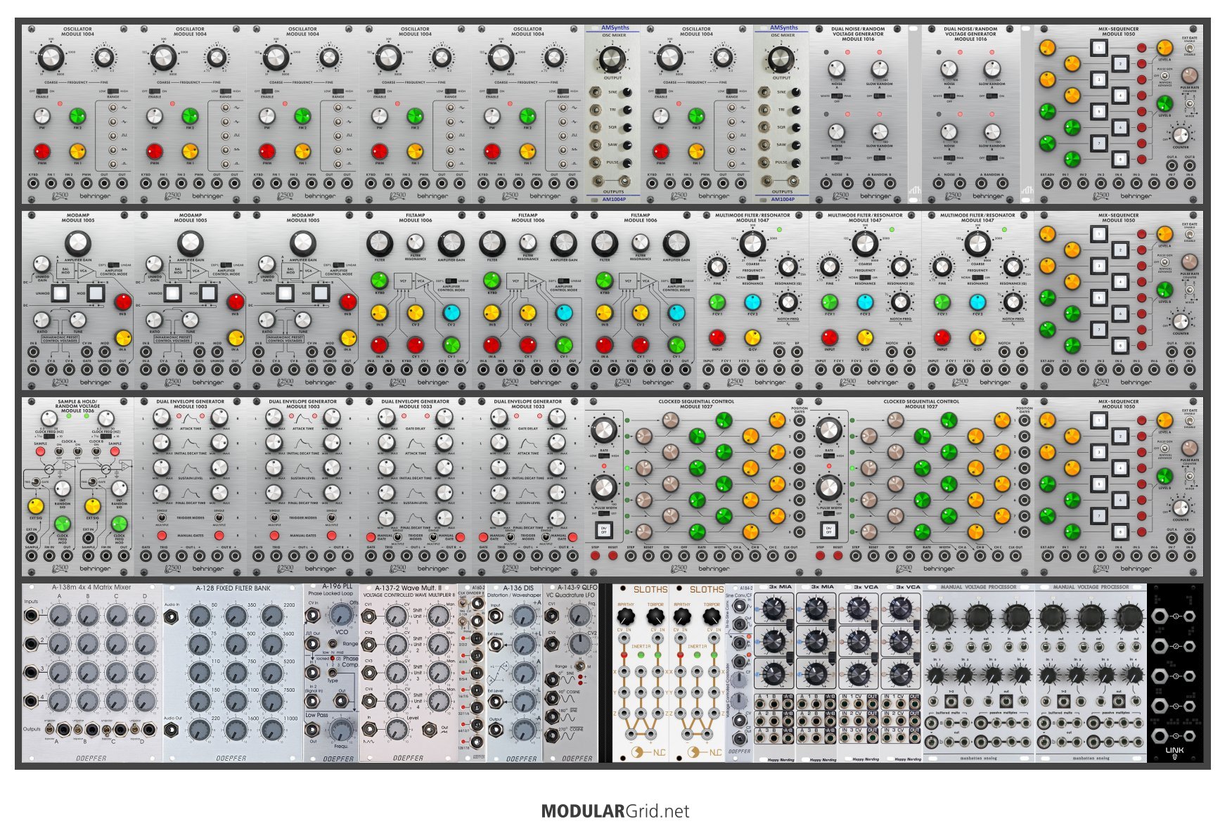Click the A-143-9 QLFO CV2 attenuator knob

581,644
